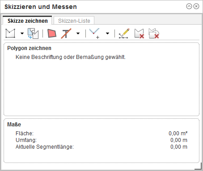The height and width of the screenshot is (171, 203).
Task: Click the copy geometry to sketch icon
Action: 33,33
